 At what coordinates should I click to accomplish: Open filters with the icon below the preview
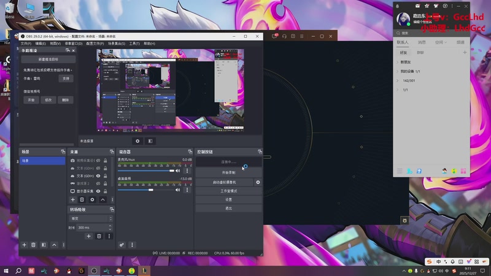point(150,141)
